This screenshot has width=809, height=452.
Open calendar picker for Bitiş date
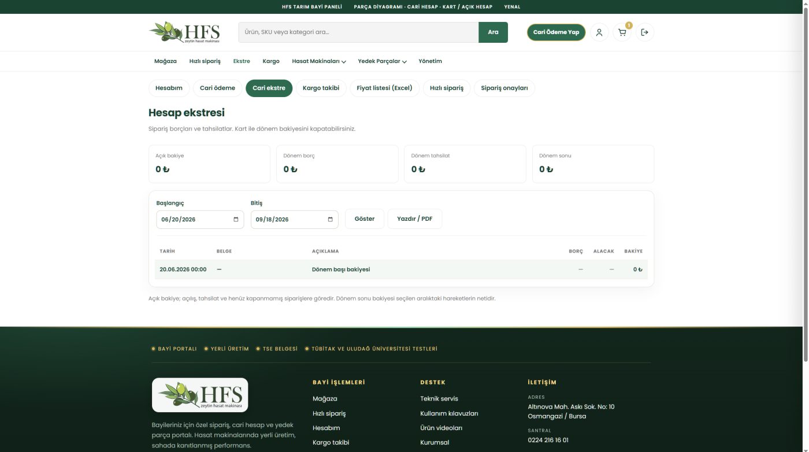[x=330, y=220]
